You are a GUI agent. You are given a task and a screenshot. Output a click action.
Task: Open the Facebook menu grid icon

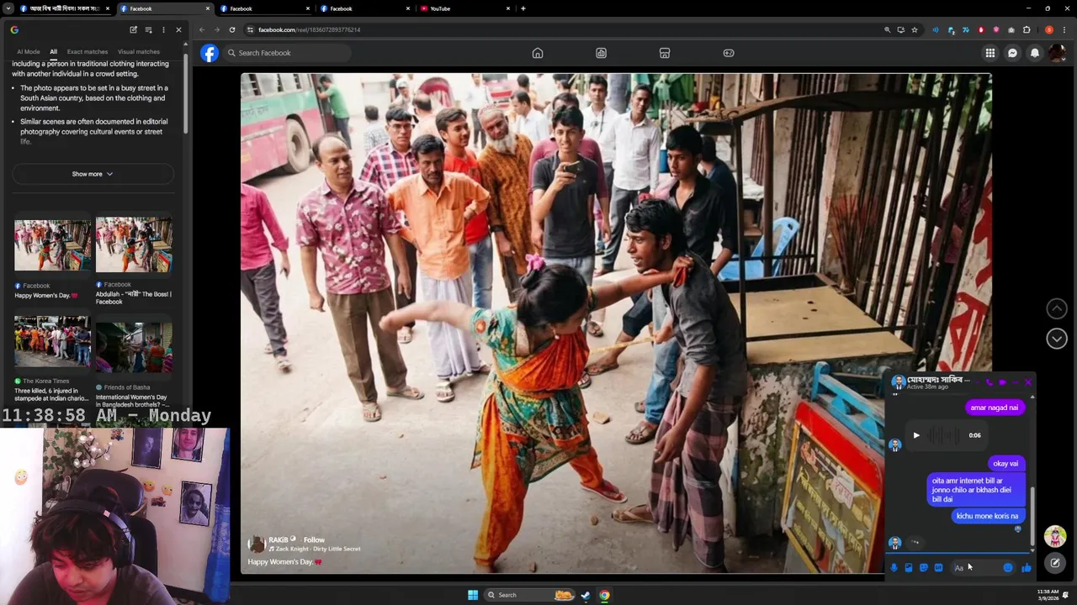(990, 53)
